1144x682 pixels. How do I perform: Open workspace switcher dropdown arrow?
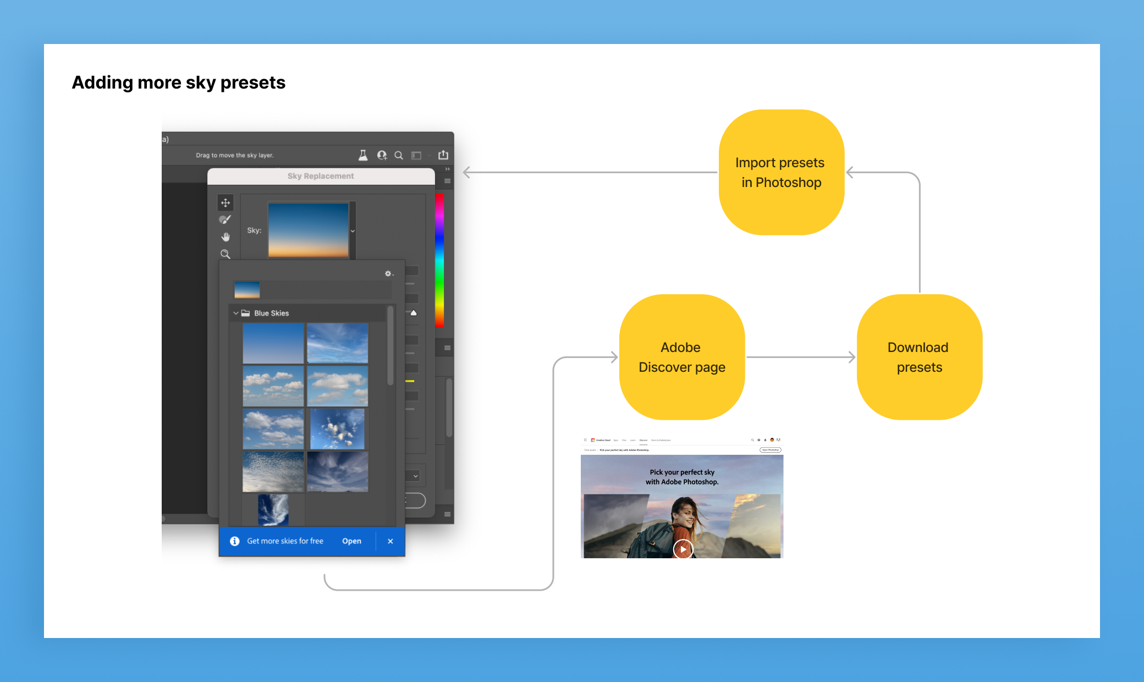(x=429, y=156)
